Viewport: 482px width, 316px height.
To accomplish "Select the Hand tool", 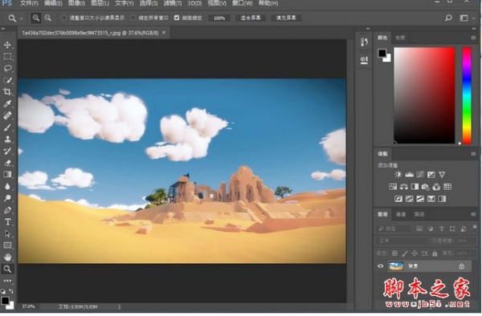I will tap(7, 257).
